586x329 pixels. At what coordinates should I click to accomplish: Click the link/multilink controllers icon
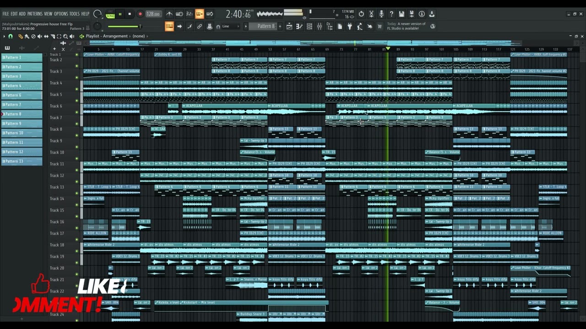[200, 27]
